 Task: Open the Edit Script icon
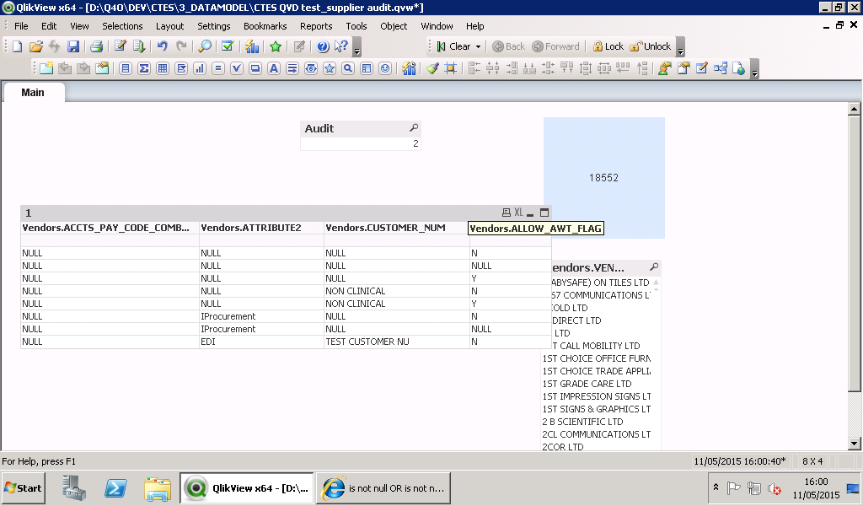(120, 46)
